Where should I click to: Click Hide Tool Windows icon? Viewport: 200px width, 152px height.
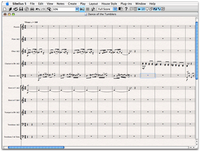[163, 9]
